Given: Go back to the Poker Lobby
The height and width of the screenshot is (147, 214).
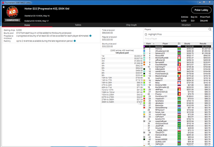Looking at the screenshot, I should click(x=201, y=10).
